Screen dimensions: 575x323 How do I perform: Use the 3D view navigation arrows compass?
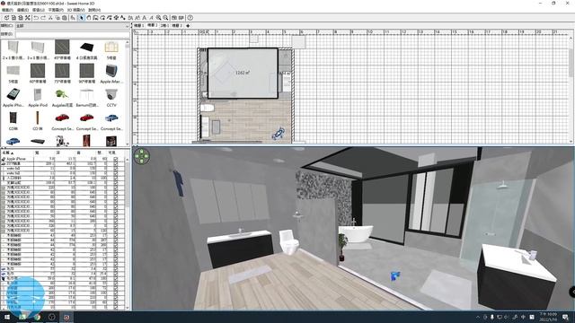tap(142, 156)
